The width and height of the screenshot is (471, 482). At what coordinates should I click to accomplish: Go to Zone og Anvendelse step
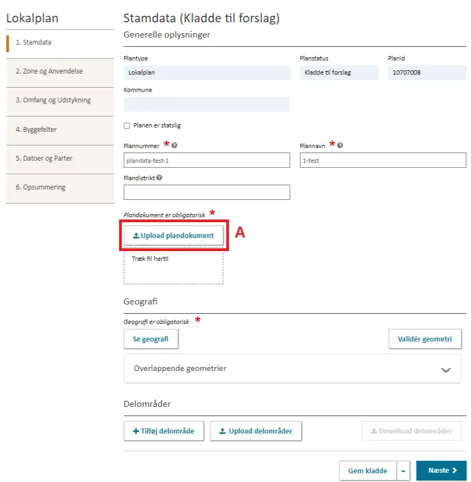[60, 71]
